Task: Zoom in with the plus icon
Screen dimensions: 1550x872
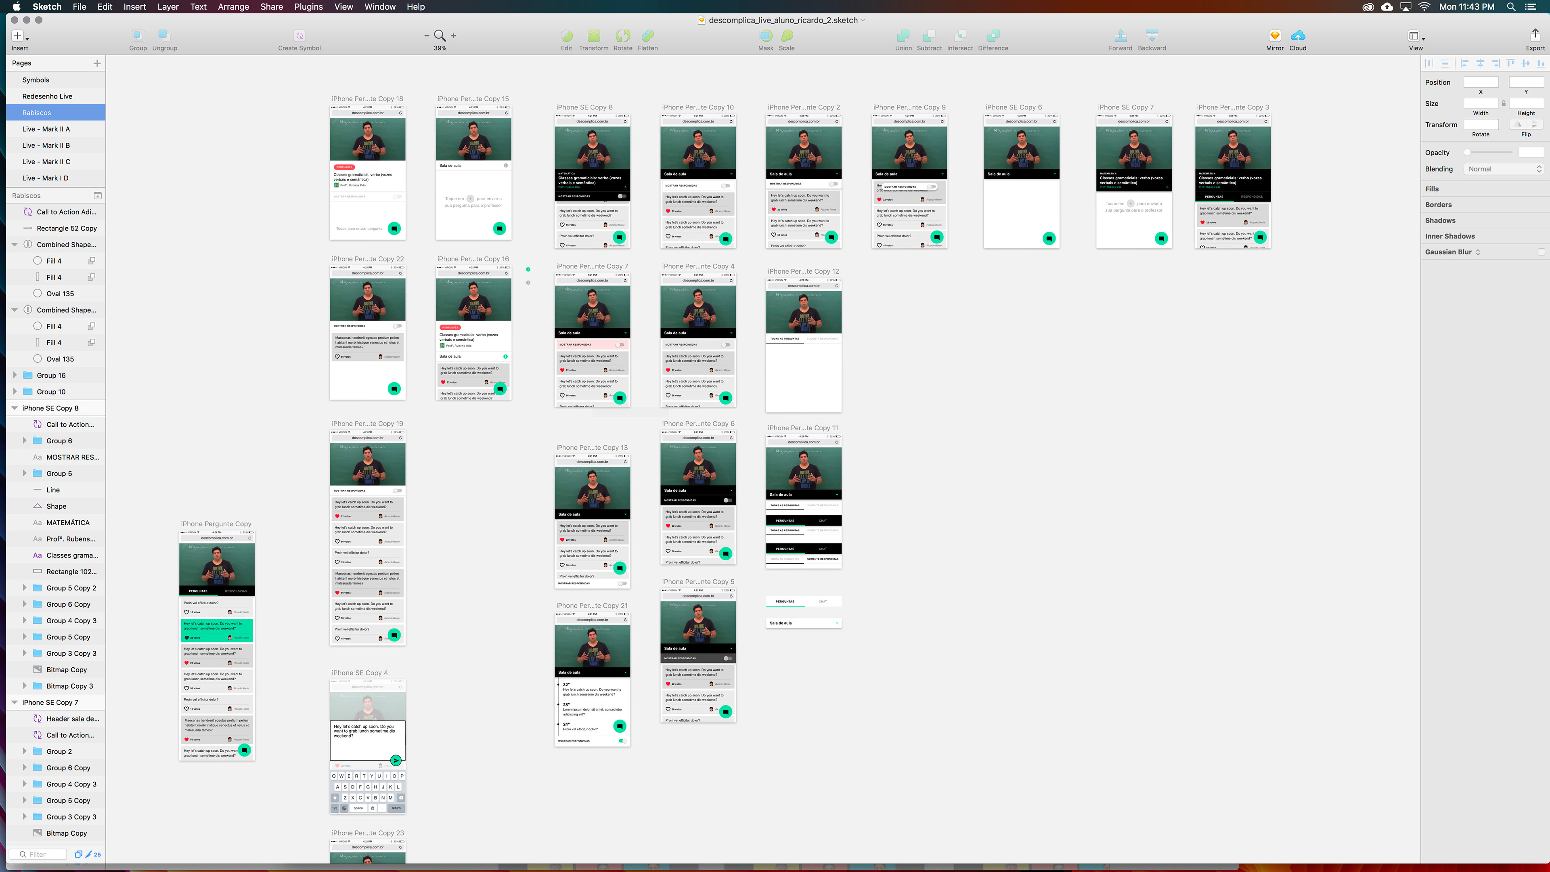Action: coord(454,36)
